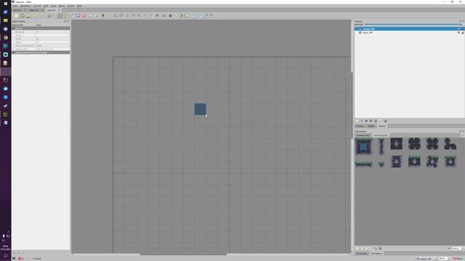465x261 pixels.
Task: Select the Insert Ellipse object tool
Action: pyautogui.click(x=134, y=15)
